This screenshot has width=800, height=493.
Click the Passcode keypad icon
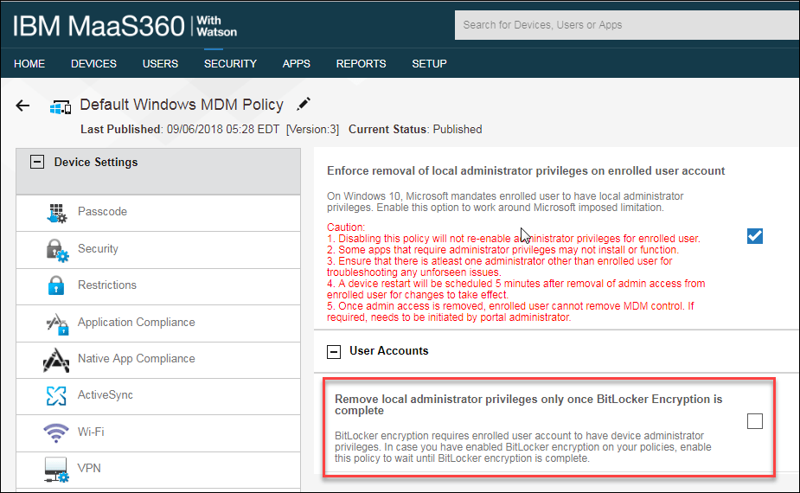click(56, 213)
